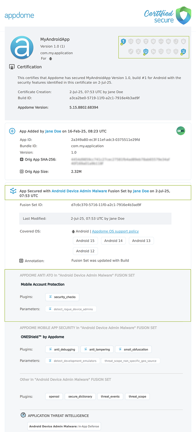This screenshot has height=432, width=196.
Task: Click the security_checks plugin chip
Action: point(62,297)
